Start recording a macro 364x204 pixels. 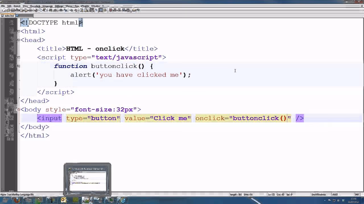pyautogui.click(x=111, y=10)
